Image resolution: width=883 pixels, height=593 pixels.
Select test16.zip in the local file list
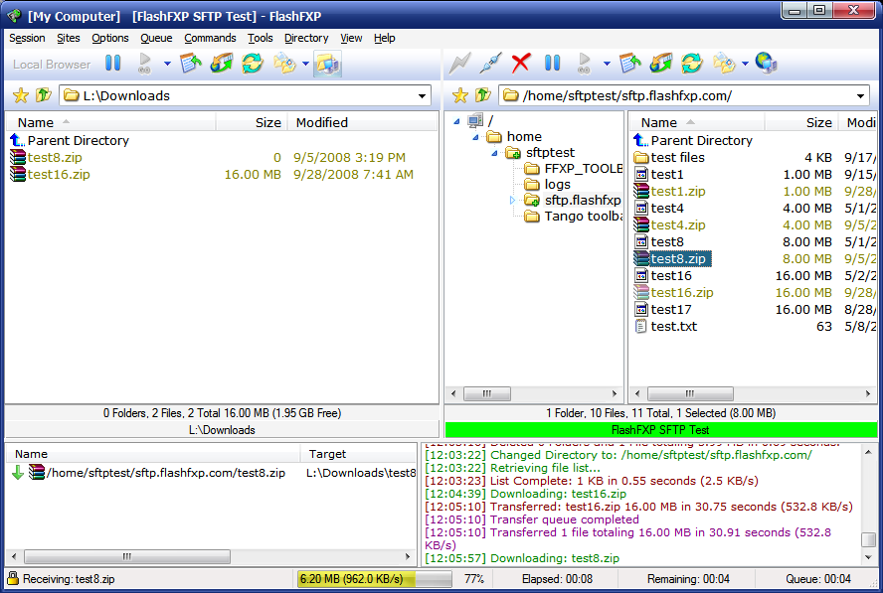point(59,174)
